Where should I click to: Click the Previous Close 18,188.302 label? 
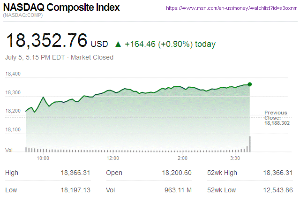pyautogui.click(x=276, y=118)
